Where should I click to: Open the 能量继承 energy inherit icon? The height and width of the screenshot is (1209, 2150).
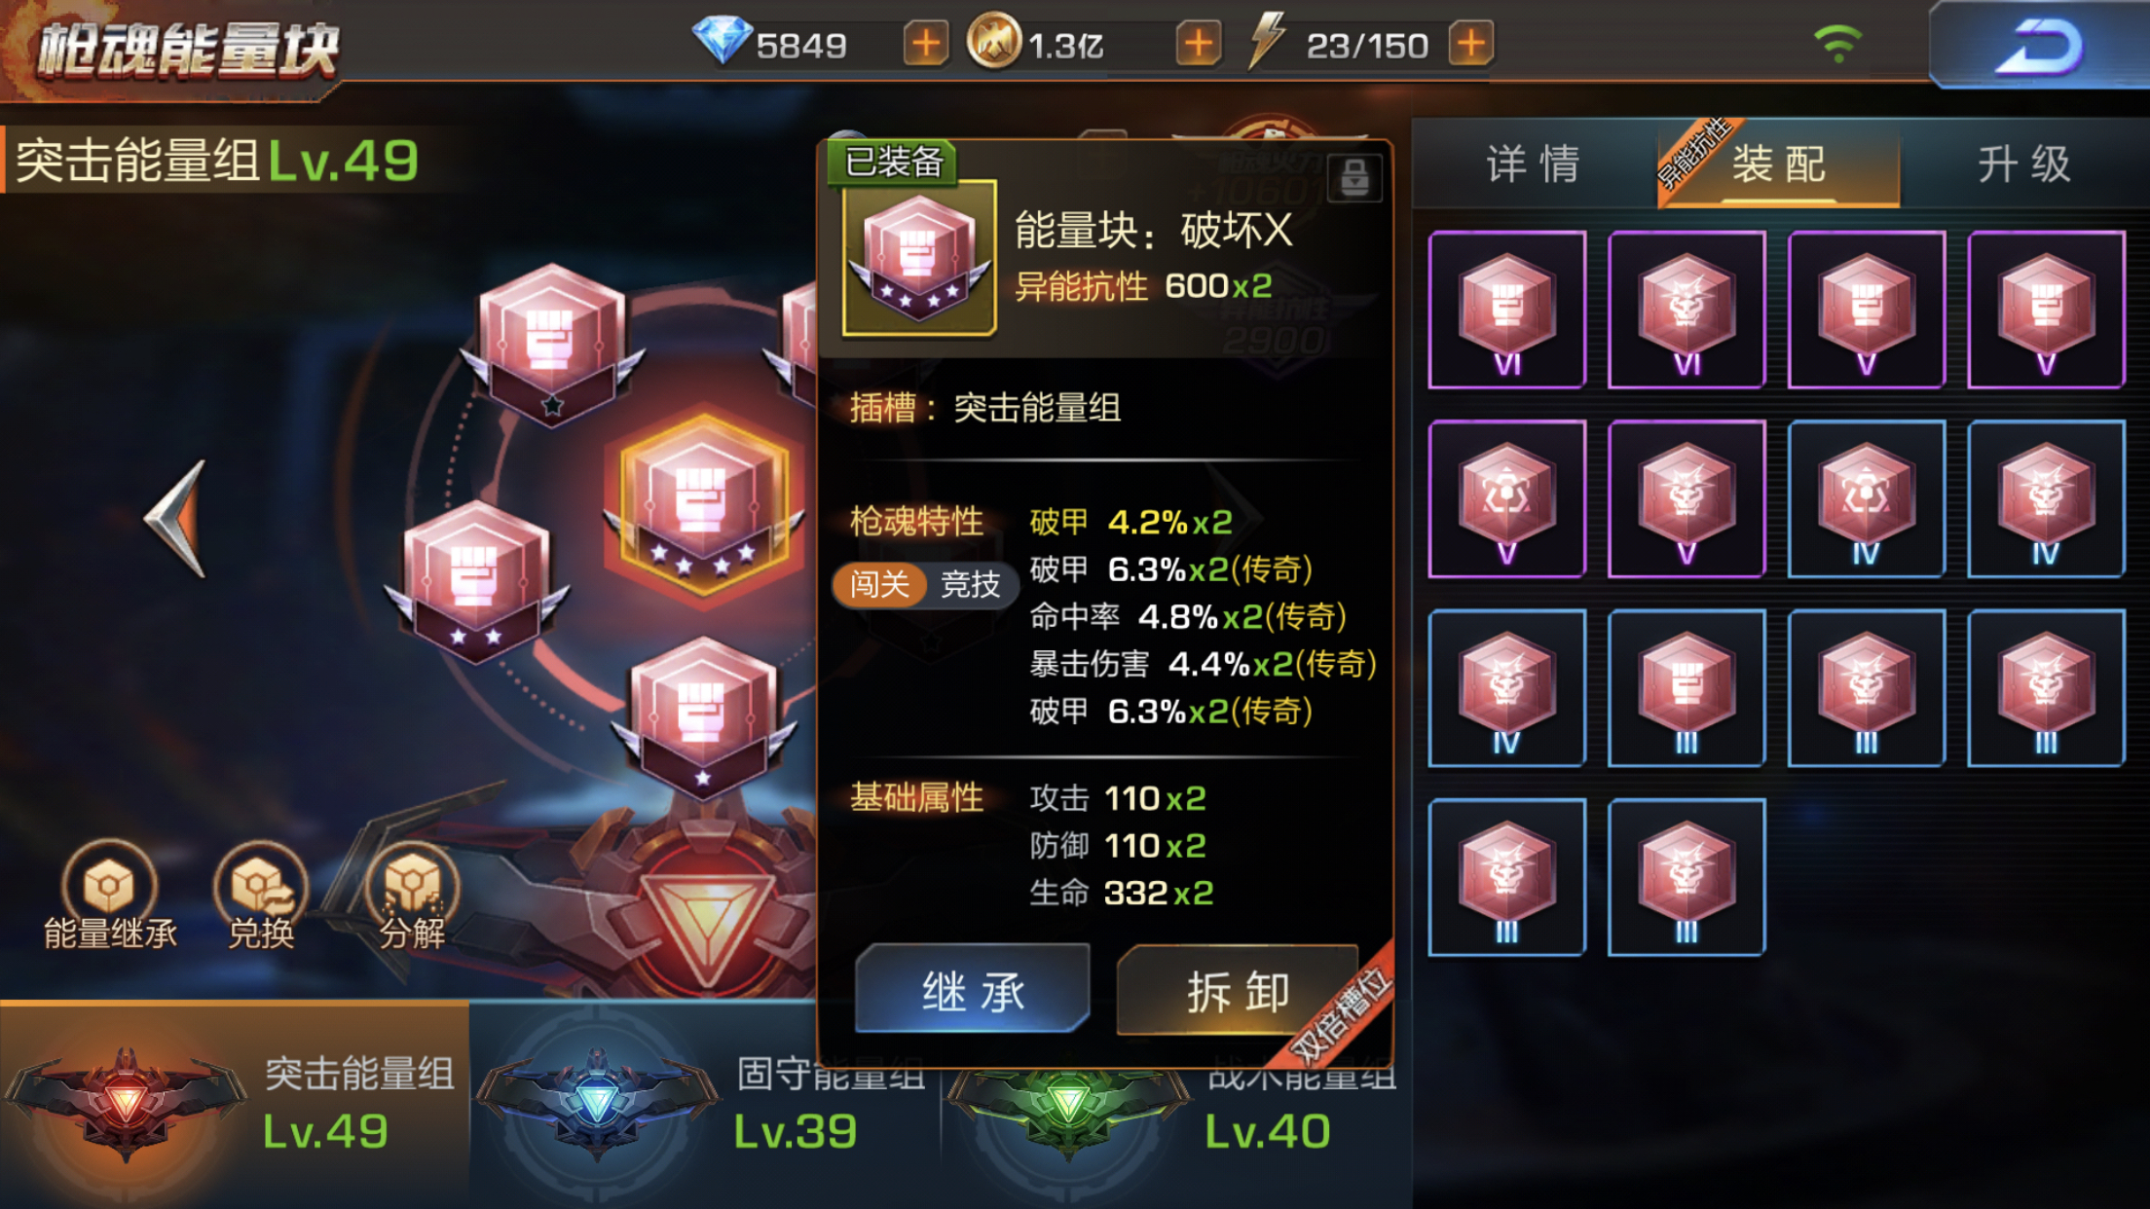[x=110, y=896]
